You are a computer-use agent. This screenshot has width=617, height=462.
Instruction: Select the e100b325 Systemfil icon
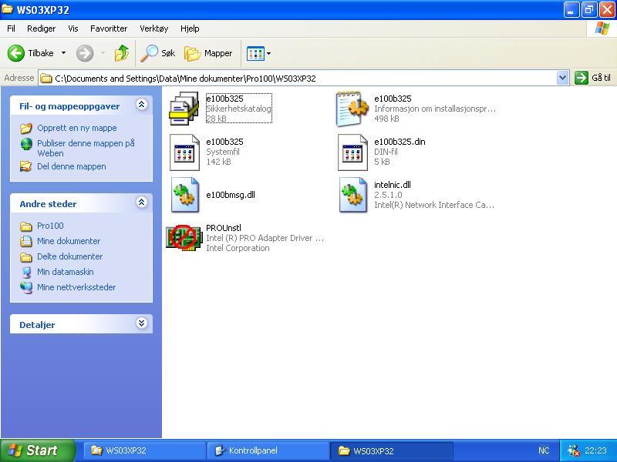184,152
